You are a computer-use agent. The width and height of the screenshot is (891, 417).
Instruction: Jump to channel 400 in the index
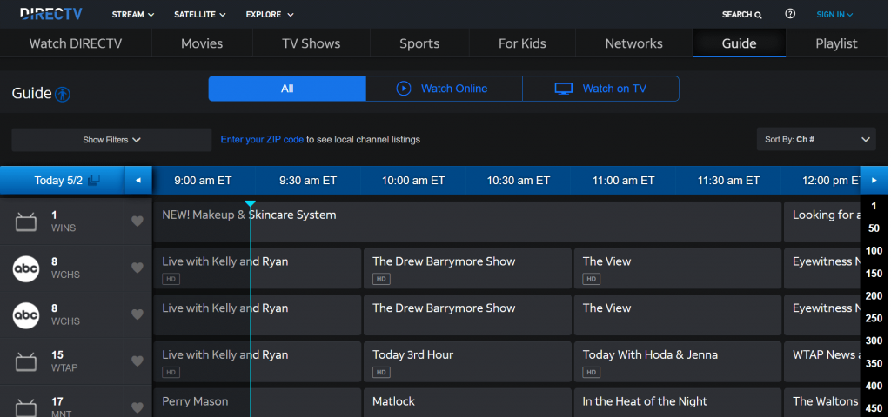pyautogui.click(x=874, y=386)
